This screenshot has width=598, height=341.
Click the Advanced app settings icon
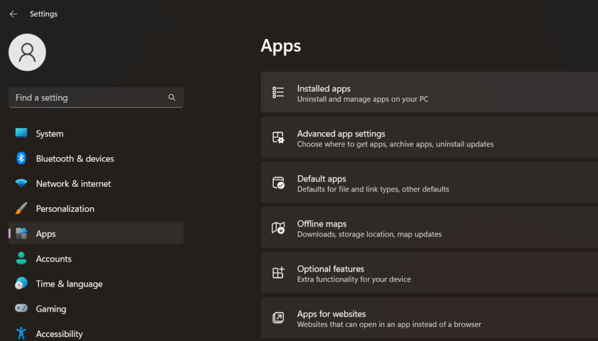279,138
